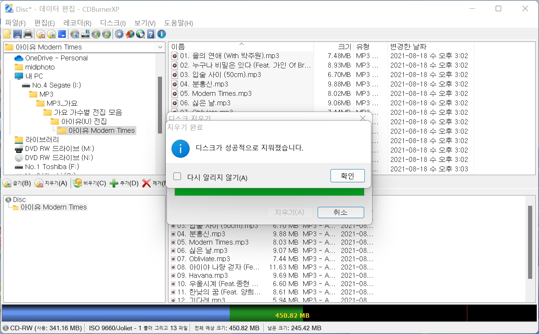The width and height of the screenshot is (539, 334).
Task: Click the 지우기(A) erase button in compilation toolbar
Action: [51, 183]
